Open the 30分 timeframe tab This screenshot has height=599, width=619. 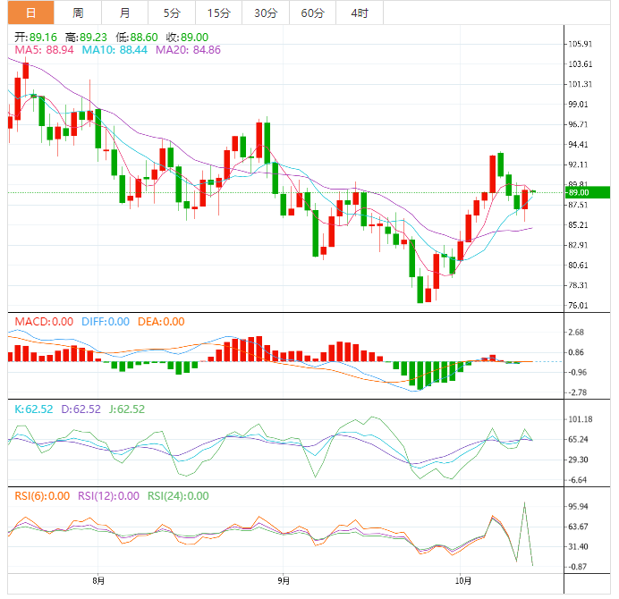(266, 13)
